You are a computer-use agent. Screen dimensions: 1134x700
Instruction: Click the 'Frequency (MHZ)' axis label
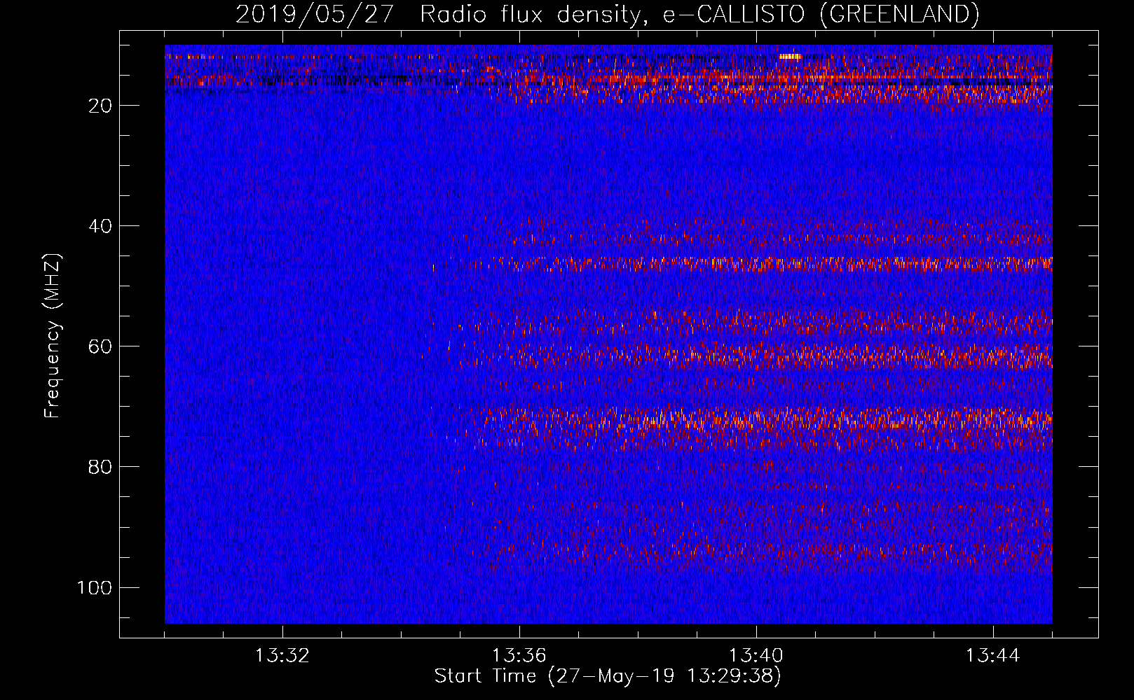pyautogui.click(x=53, y=336)
